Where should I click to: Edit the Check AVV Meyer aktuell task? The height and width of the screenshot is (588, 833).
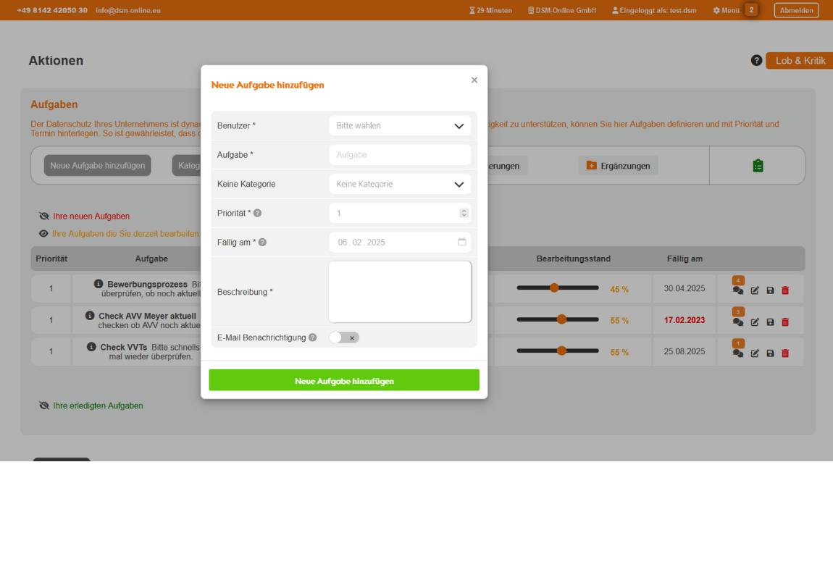click(755, 322)
